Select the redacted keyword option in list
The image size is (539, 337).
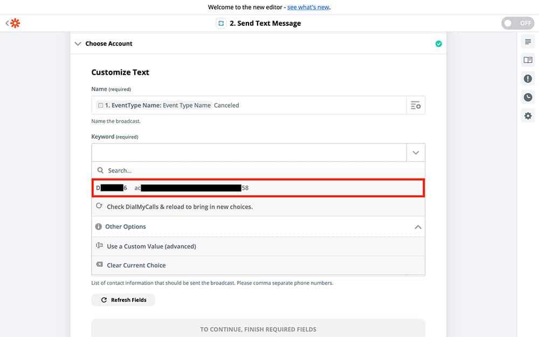[258, 188]
